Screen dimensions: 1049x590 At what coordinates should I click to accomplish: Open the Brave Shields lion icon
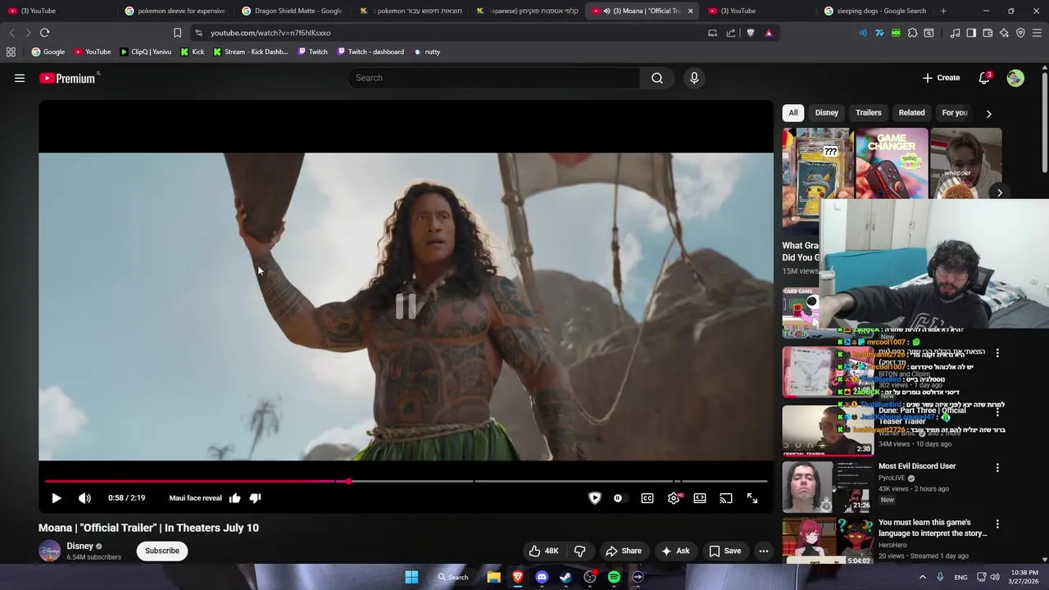(x=750, y=33)
